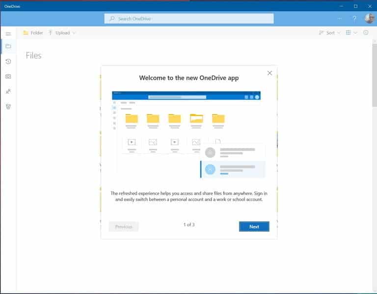
Task: Open the account profile picture
Action: (x=370, y=19)
